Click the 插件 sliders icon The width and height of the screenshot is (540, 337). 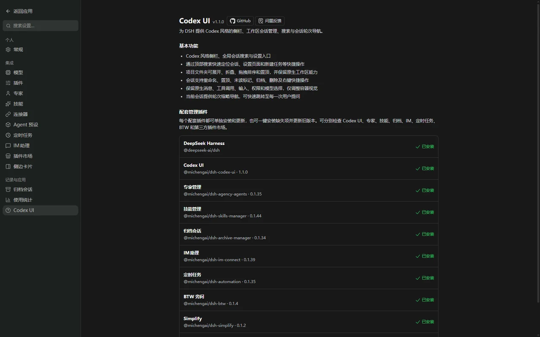(8, 83)
